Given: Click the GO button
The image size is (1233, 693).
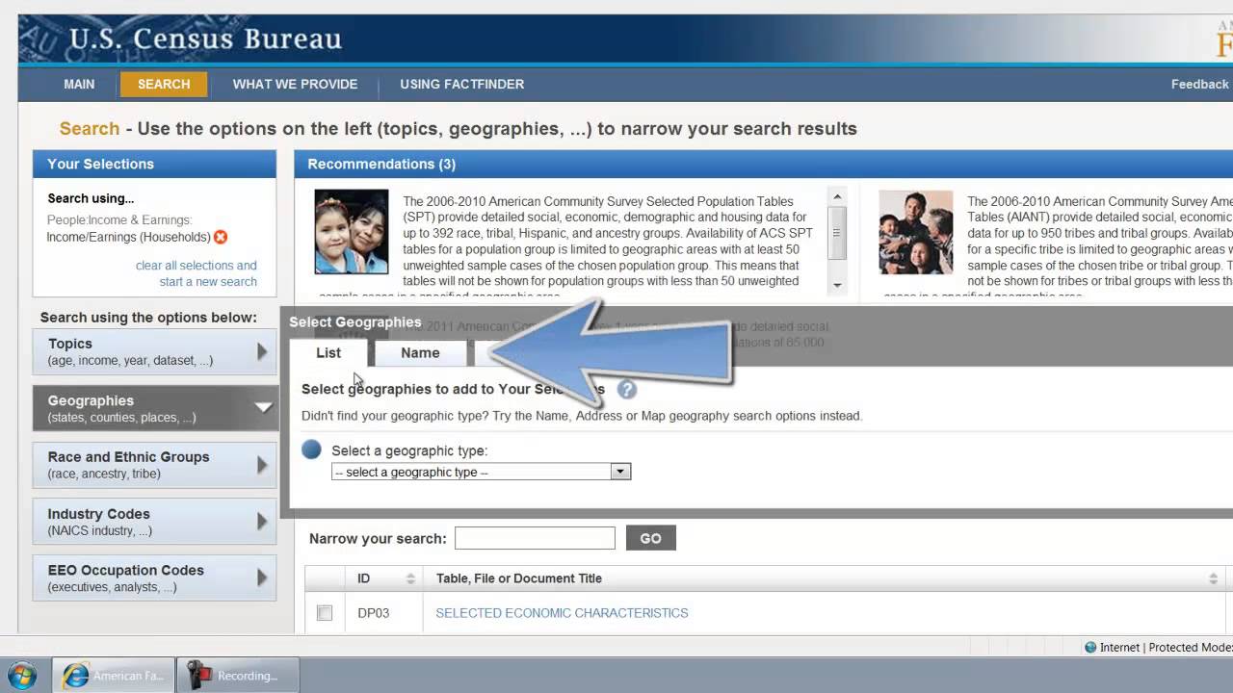Looking at the screenshot, I should [x=651, y=538].
